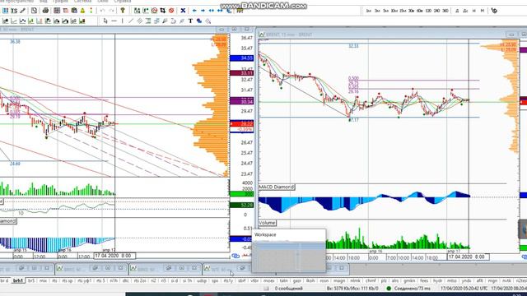Click the red 28.22 current price label
This screenshot has width=527, height=296.
click(241, 124)
